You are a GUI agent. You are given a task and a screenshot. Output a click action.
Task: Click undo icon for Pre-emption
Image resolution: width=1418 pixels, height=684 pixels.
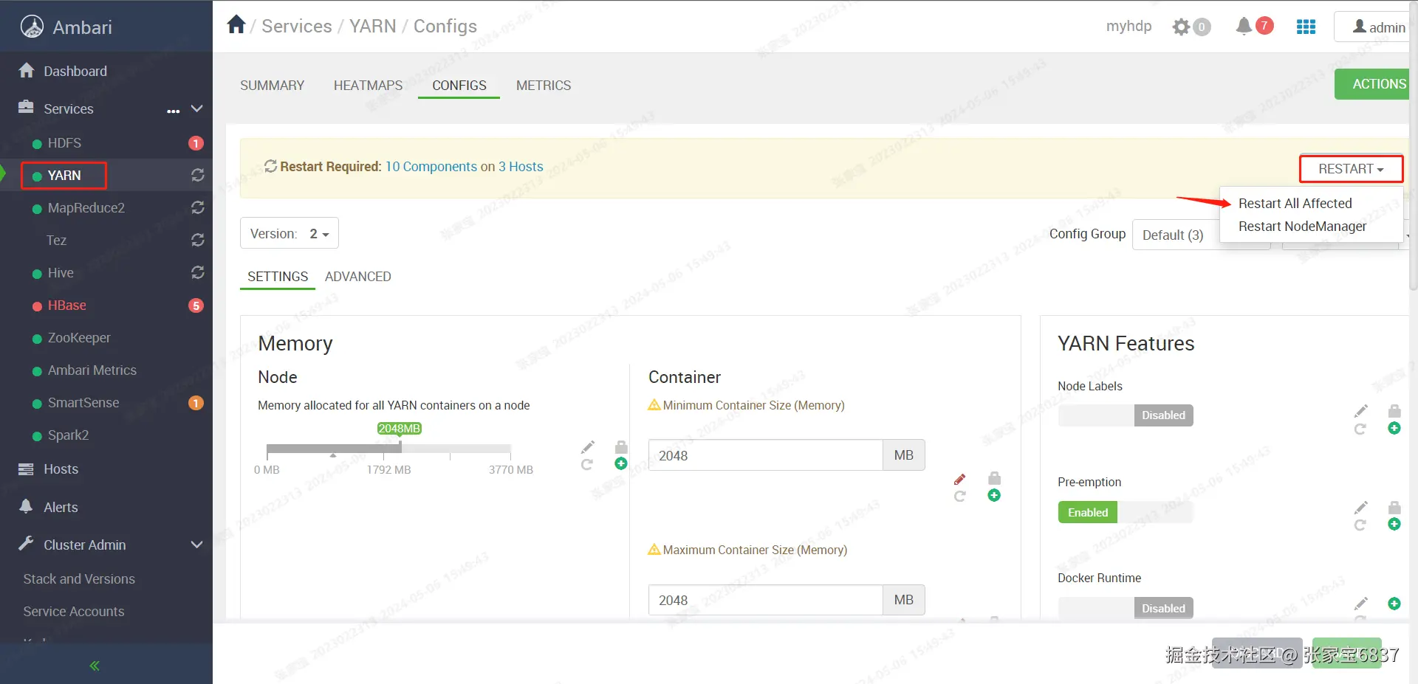[x=1360, y=525]
